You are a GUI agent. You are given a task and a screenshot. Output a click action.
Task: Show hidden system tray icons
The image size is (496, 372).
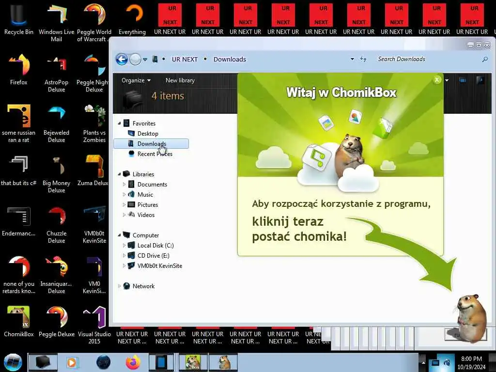click(423, 362)
